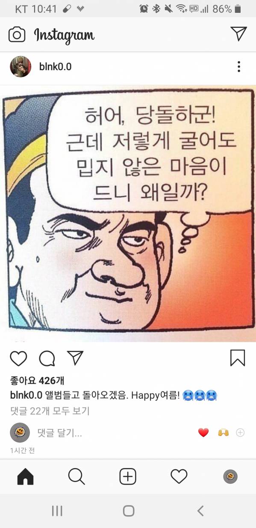
Task: Go to the Home tab
Action: point(25,476)
